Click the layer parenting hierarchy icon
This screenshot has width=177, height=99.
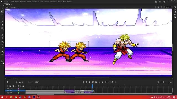[x=20, y=82]
